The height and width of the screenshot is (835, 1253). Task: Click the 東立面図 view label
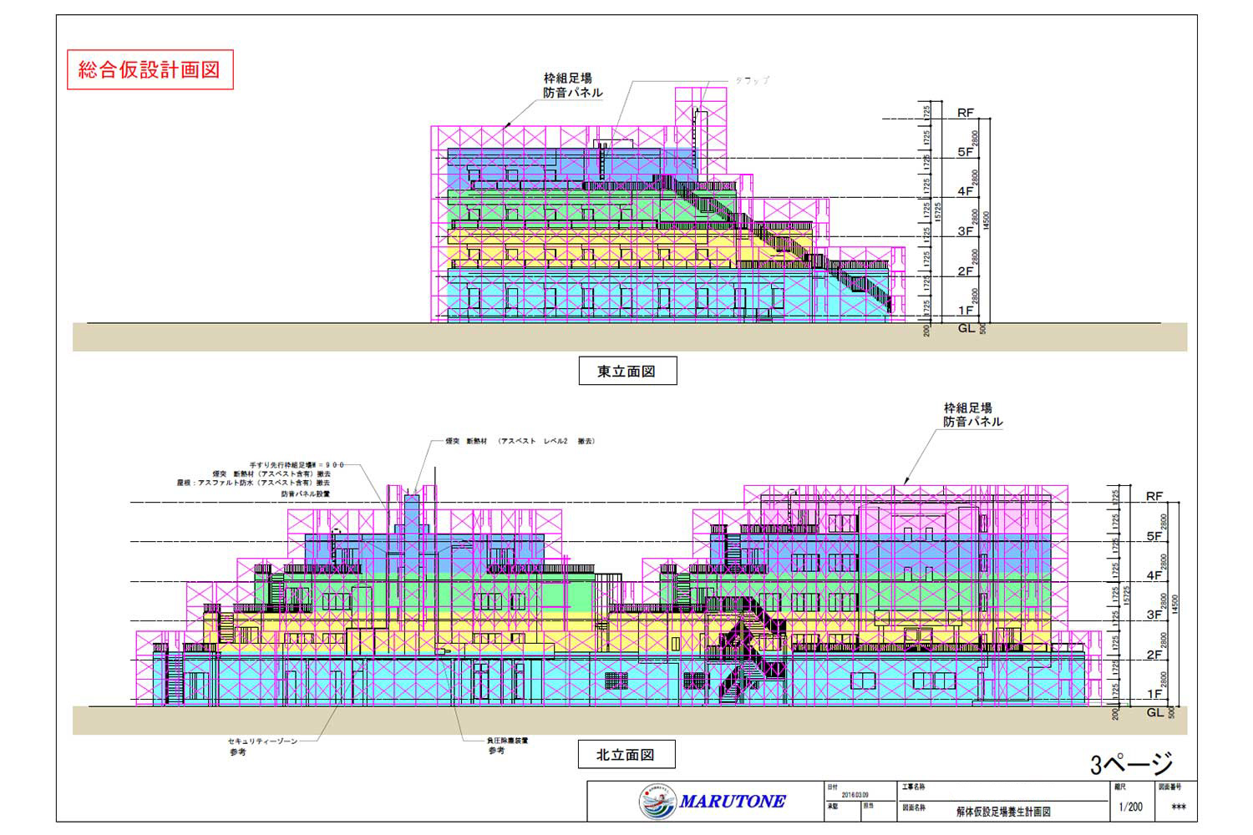tap(626, 372)
